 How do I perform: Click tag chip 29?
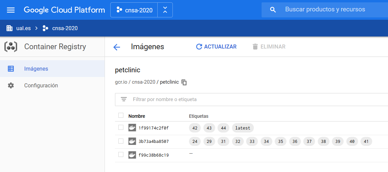click(209, 142)
